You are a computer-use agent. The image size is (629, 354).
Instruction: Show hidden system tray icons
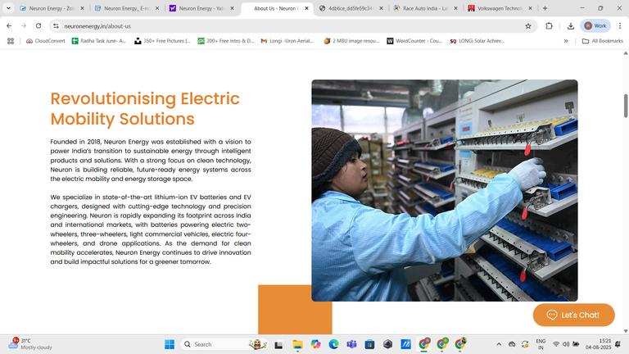(499, 344)
